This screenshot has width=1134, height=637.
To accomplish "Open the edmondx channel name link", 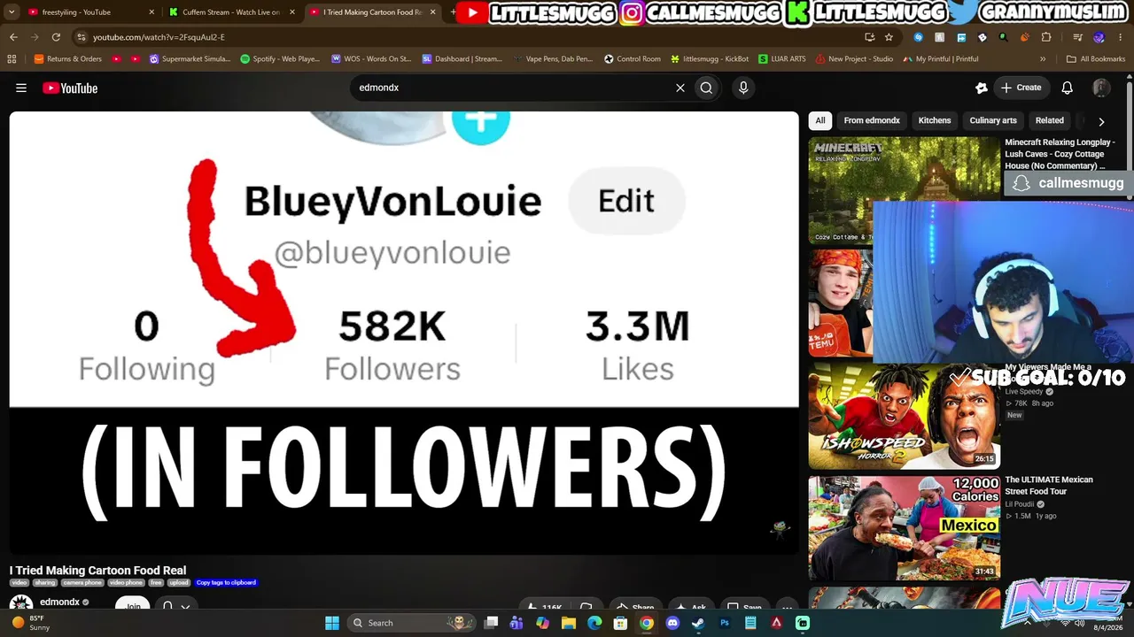I will pos(59,602).
